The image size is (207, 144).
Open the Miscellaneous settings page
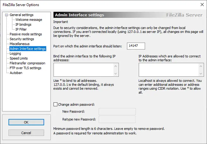click(x=20, y=44)
